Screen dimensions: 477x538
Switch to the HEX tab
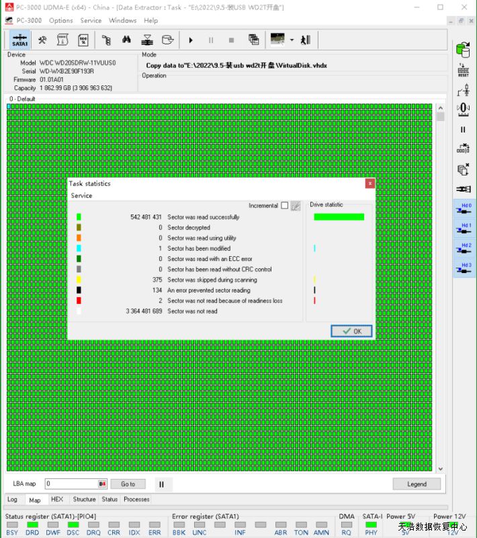(x=57, y=500)
